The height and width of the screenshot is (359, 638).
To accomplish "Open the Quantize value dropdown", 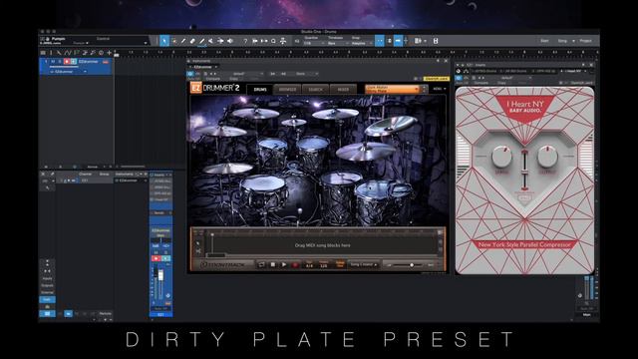I will click(313, 43).
